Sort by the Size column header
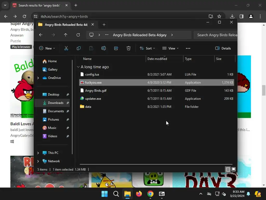Screen dimensions: 266x200 [219, 59]
